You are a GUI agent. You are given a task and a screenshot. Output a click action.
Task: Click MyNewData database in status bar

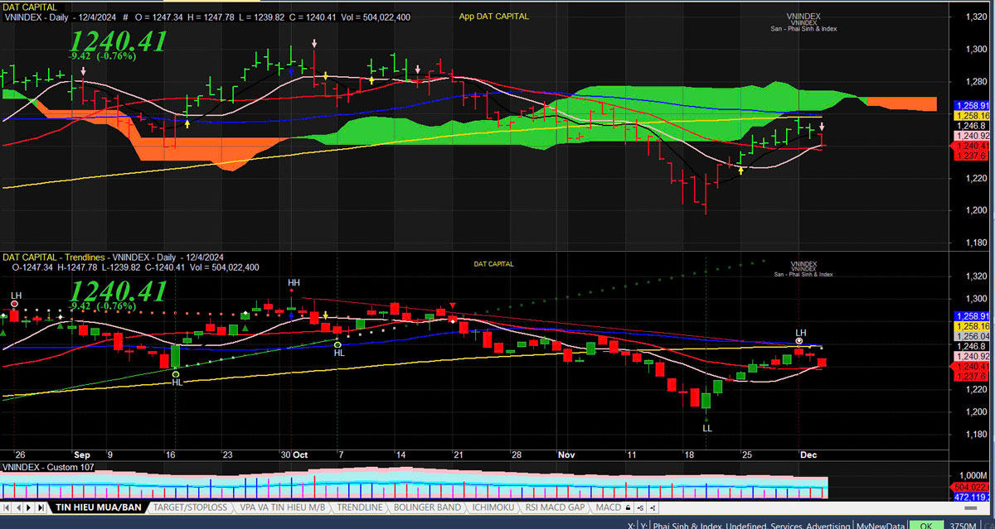(881, 525)
